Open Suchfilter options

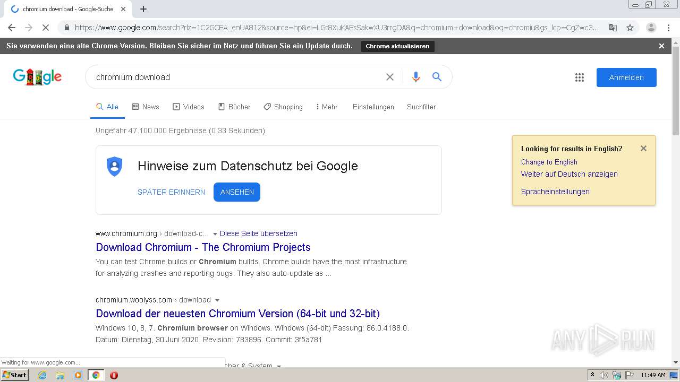coord(421,107)
